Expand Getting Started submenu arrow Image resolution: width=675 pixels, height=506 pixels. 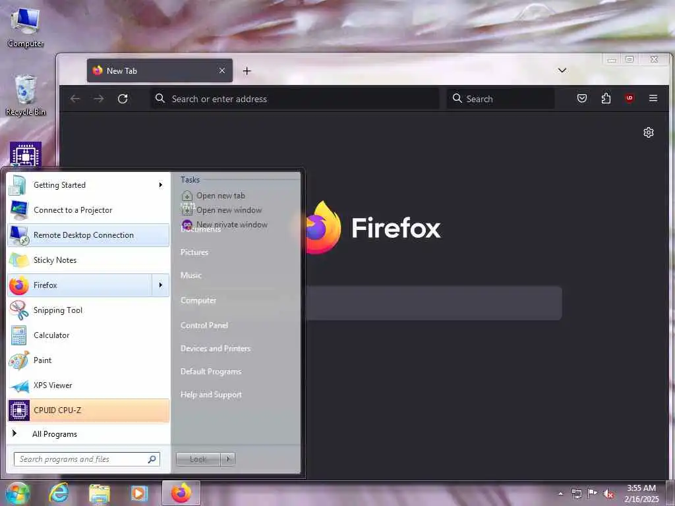coord(161,185)
